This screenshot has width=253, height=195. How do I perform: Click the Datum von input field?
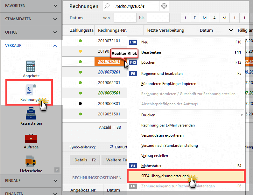(x=125, y=18)
